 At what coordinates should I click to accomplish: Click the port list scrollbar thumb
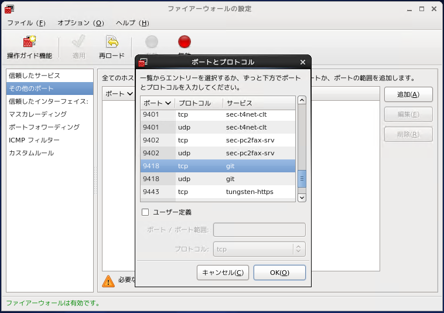click(302, 179)
